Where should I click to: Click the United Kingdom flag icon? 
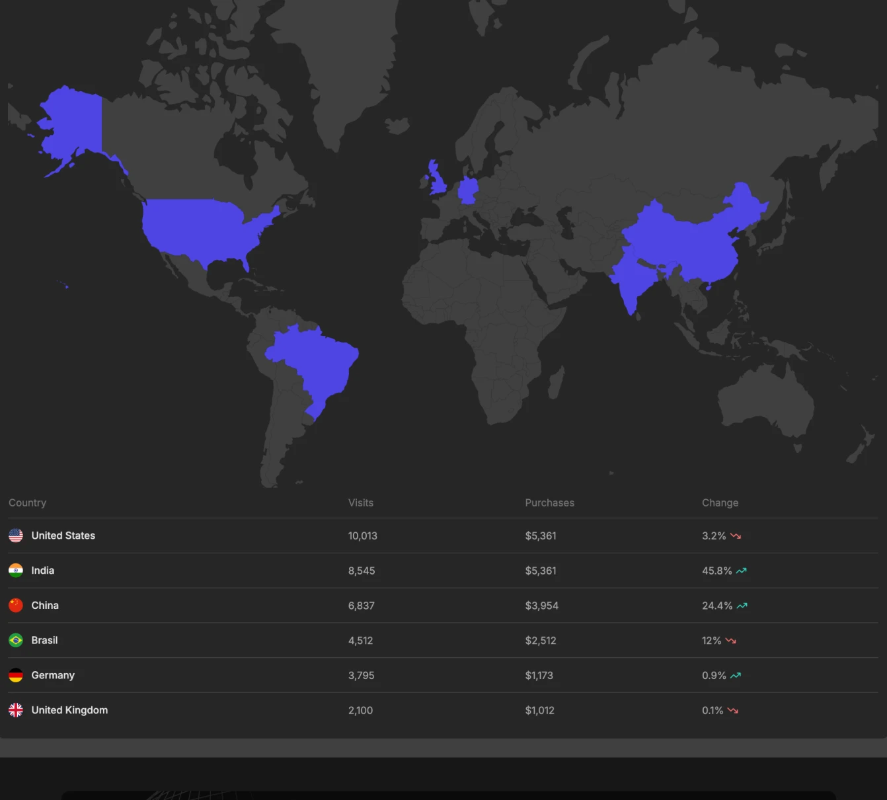point(15,709)
